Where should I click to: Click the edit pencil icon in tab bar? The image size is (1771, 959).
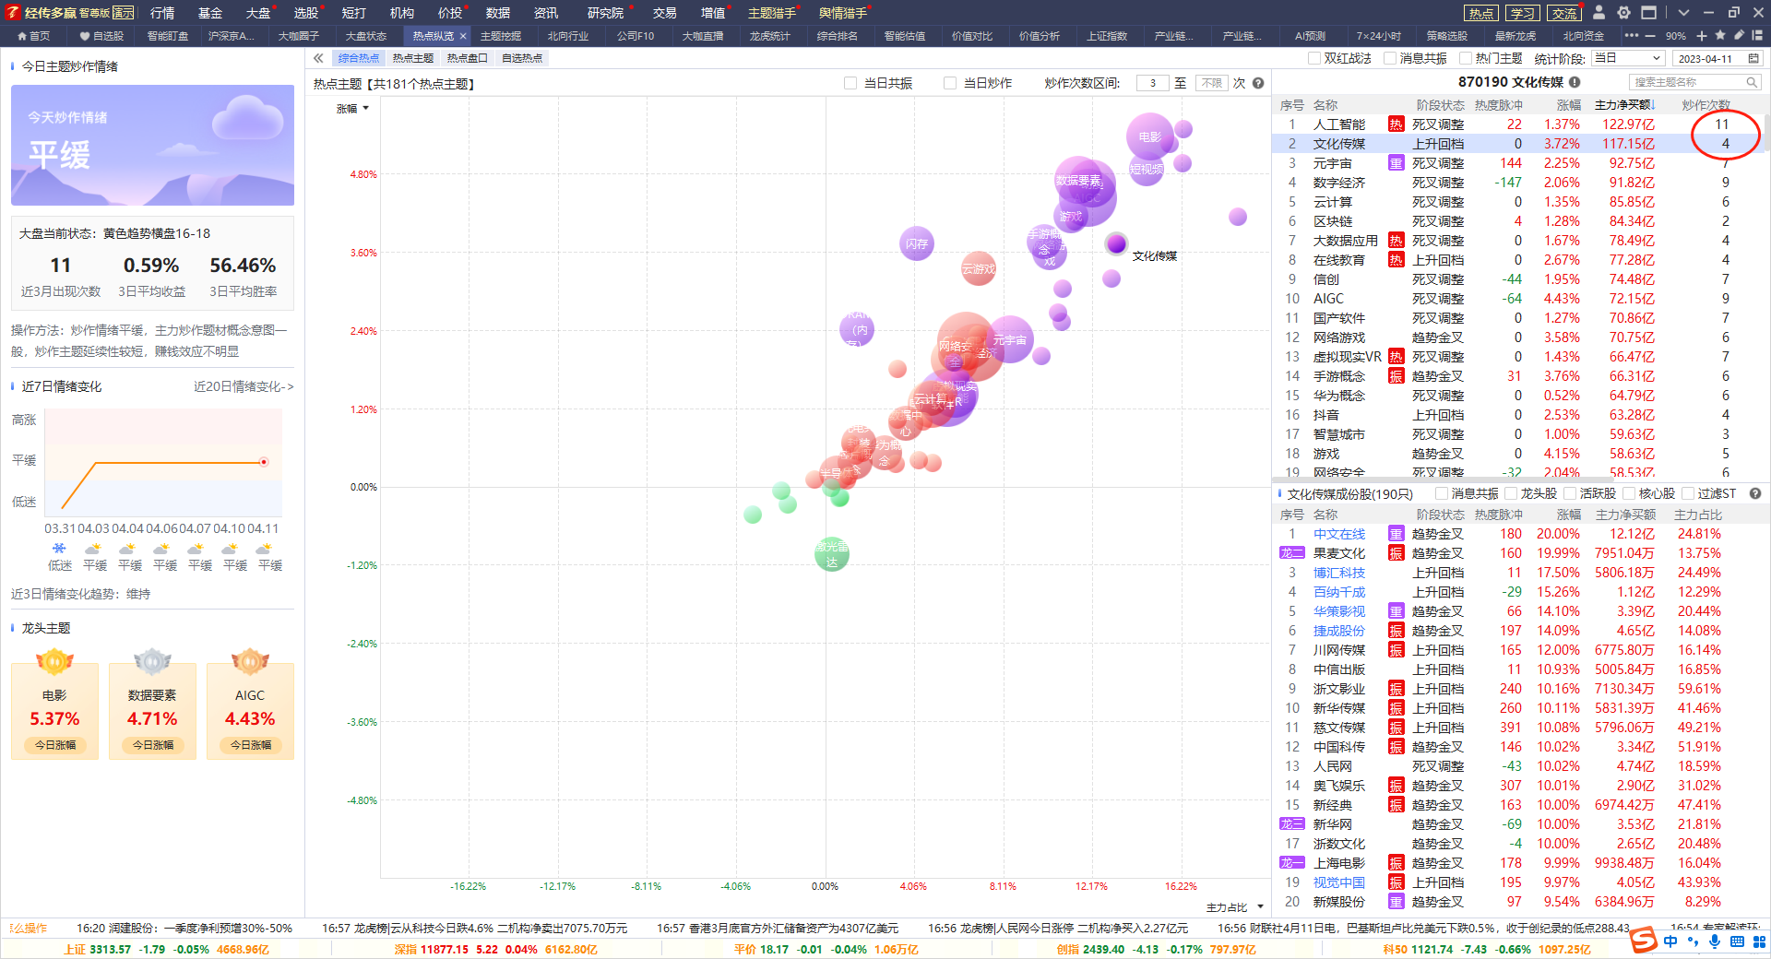click(1740, 35)
